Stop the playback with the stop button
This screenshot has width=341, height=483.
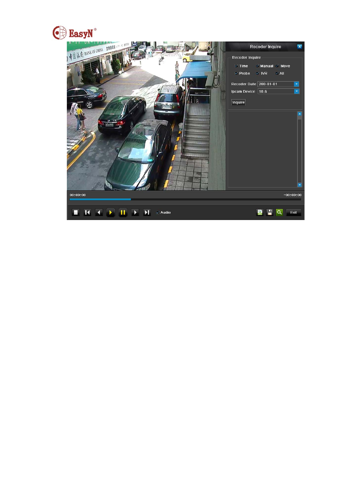(76, 213)
